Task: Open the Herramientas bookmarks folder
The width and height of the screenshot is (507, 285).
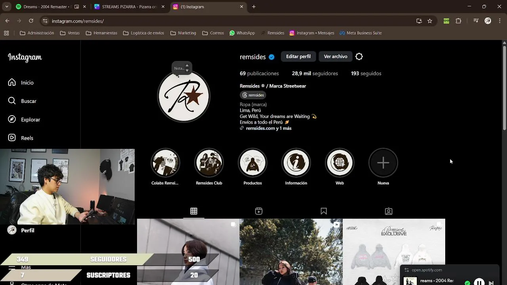Action: click(101, 33)
